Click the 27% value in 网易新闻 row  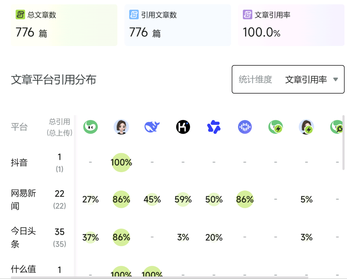tap(91, 200)
